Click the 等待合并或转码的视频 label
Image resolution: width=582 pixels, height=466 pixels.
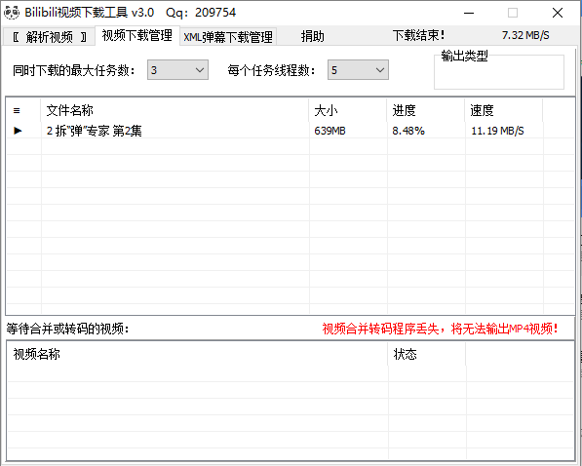coord(67,329)
